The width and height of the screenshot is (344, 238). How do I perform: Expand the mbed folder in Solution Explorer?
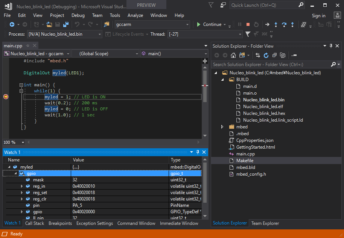click(x=222, y=127)
